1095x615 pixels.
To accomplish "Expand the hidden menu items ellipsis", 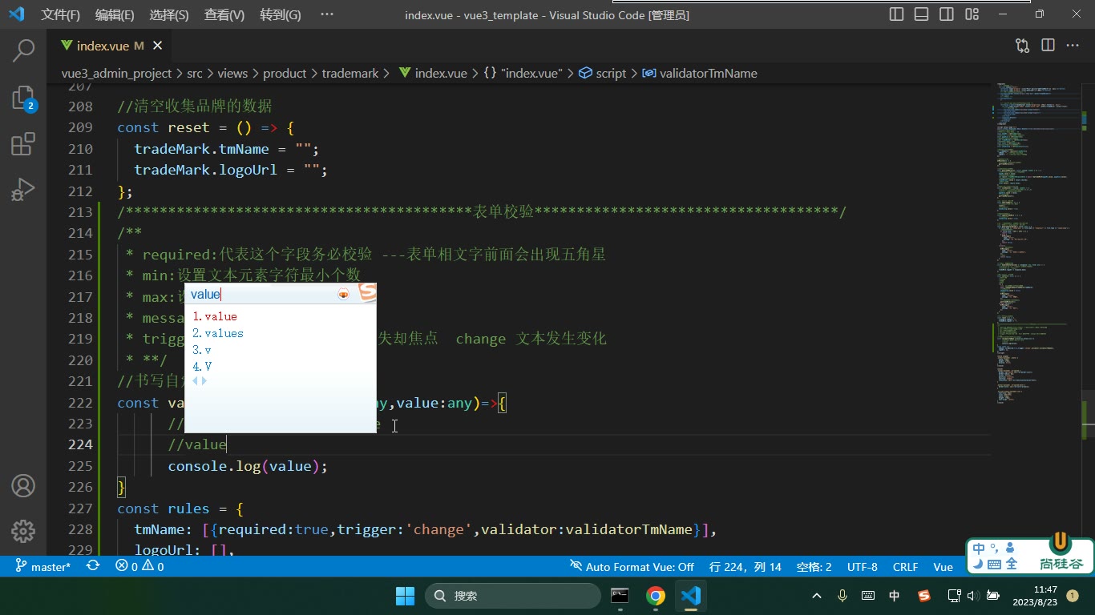I will 326,14.
